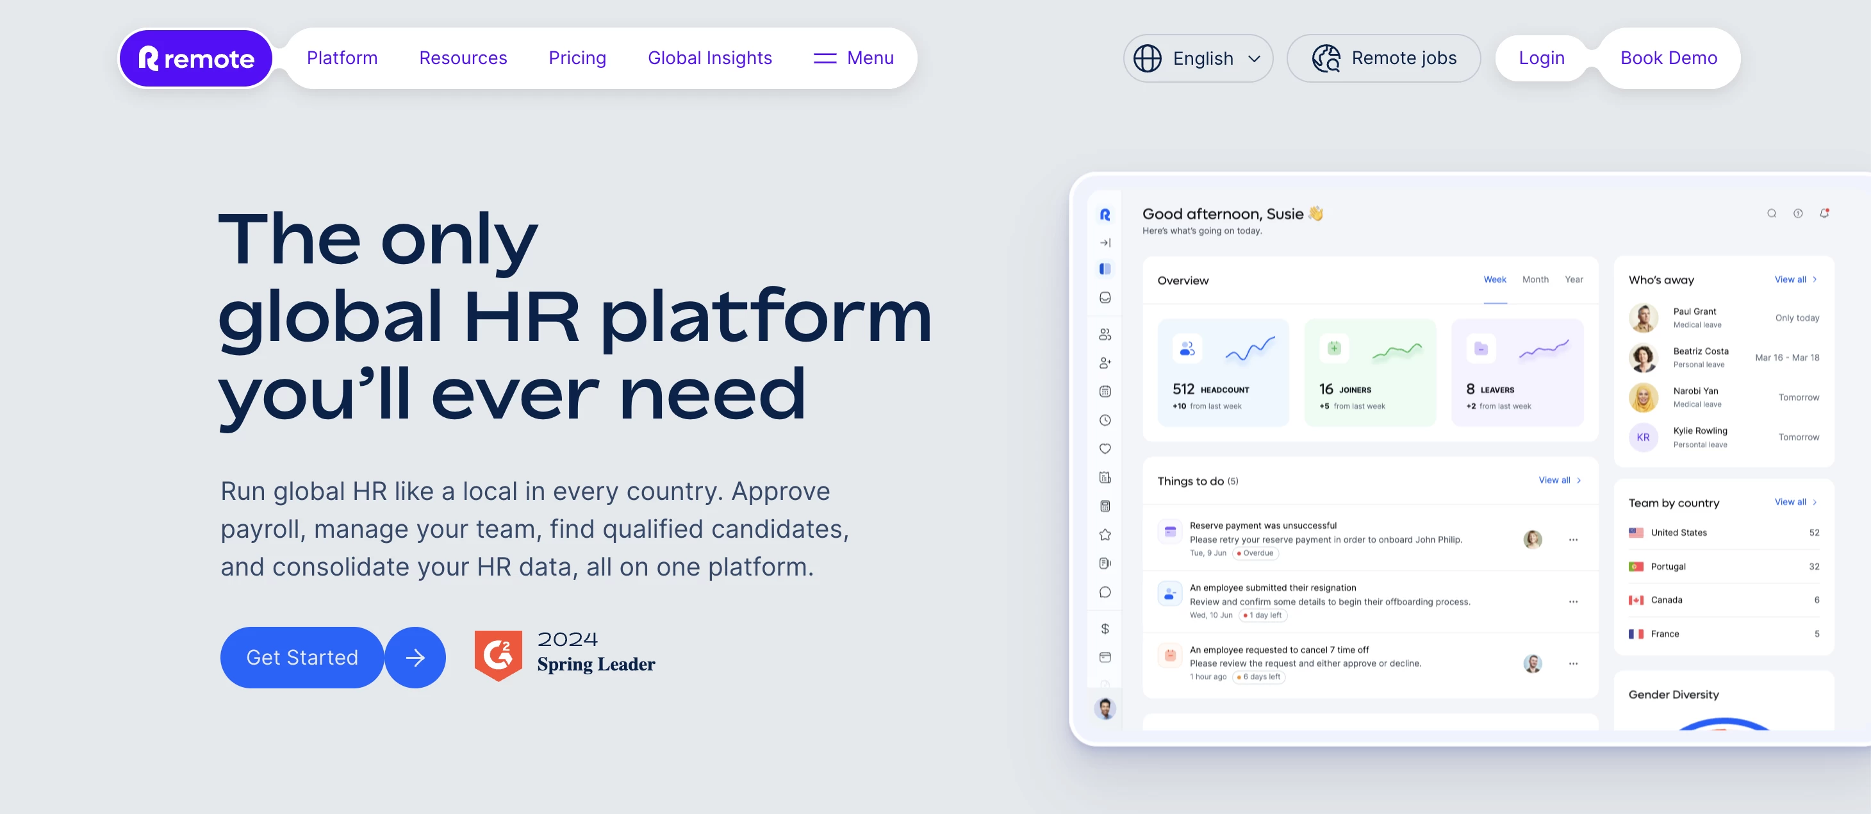The height and width of the screenshot is (814, 1871).
Task: Click the add member sidebar icon
Action: coord(1107,365)
